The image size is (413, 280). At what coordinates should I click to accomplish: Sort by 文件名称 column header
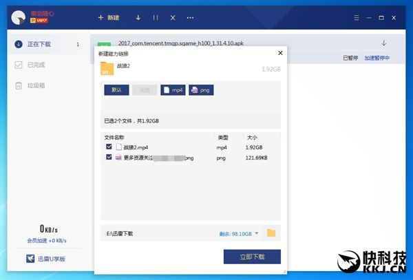click(114, 138)
